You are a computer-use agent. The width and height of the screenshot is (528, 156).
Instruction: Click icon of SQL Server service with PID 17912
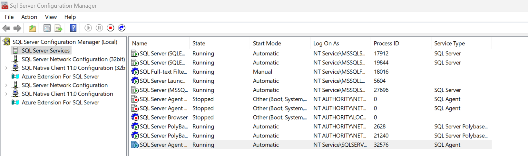click(135, 53)
